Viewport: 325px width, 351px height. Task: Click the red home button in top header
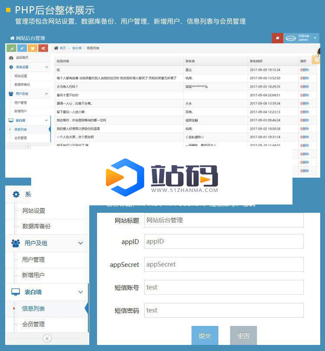pyautogui.click(x=277, y=38)
